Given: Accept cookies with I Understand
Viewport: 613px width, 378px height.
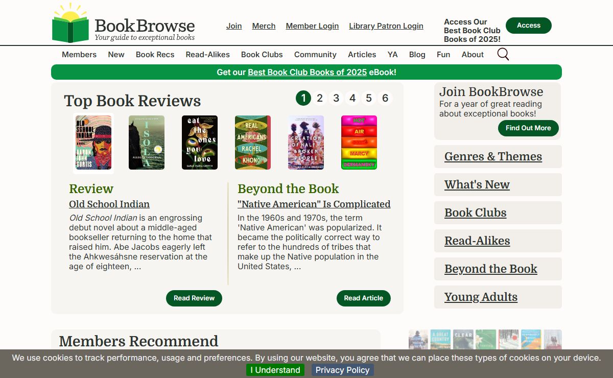Looking at the screenshot, I should pyautogui.click(x=275, y=370).
